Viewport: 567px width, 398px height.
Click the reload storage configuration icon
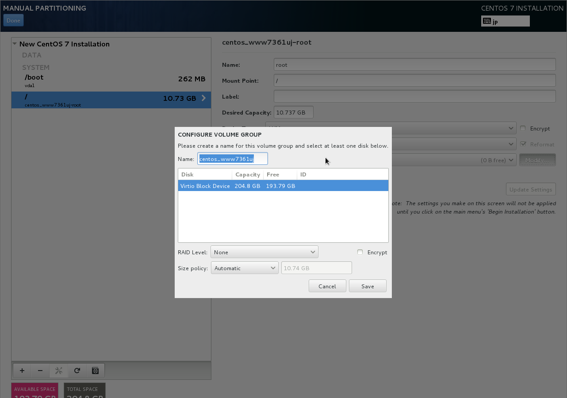77,371
